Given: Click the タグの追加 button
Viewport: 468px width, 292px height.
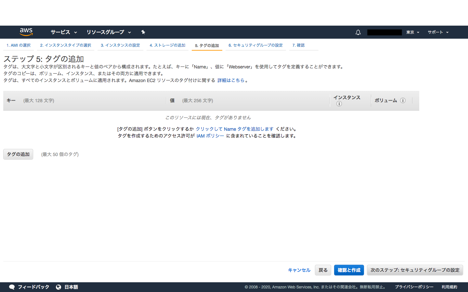Looking at the screenshot, I should pyautogui.click(x=18, y=154).
